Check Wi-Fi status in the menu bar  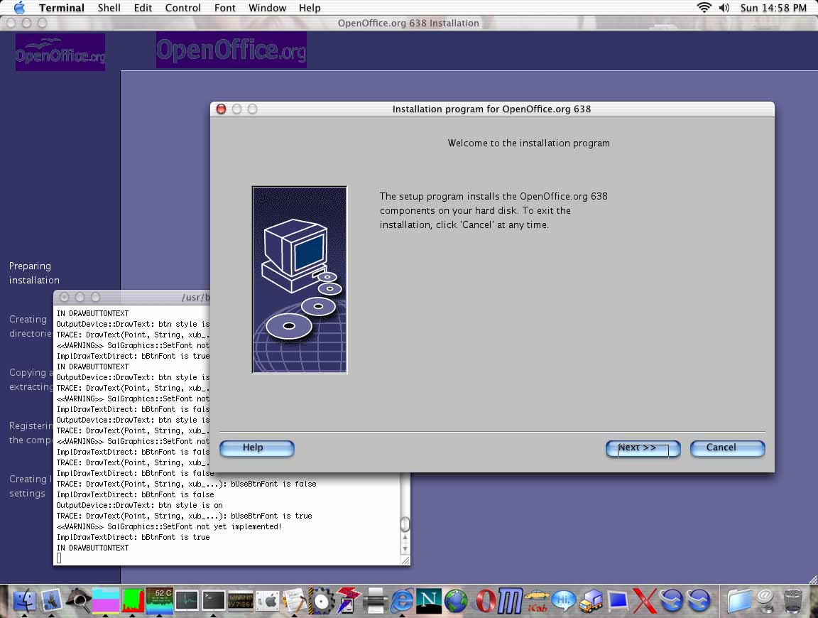pyautogui.click(x=704, y=7)
